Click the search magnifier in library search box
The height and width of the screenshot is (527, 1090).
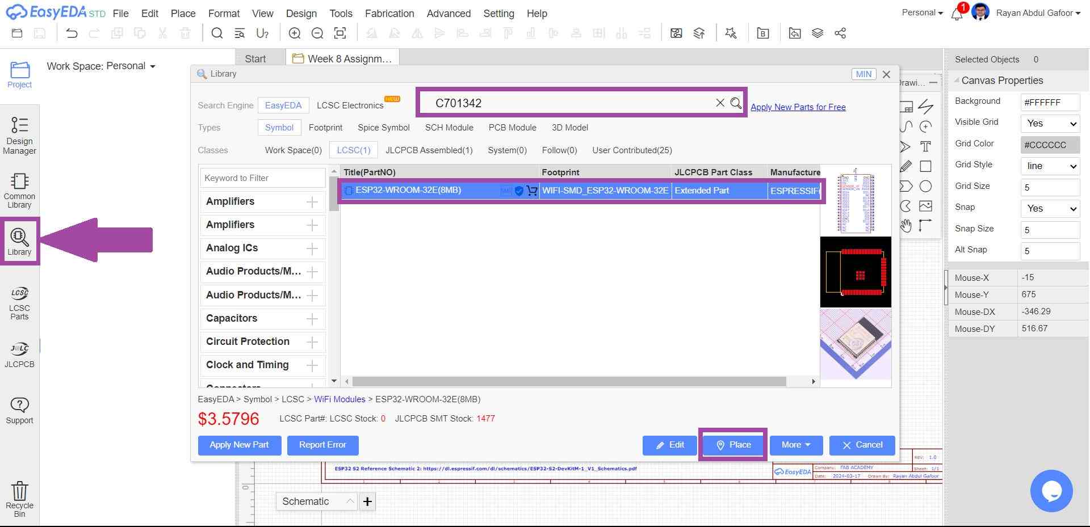click(x=736, y=103)
